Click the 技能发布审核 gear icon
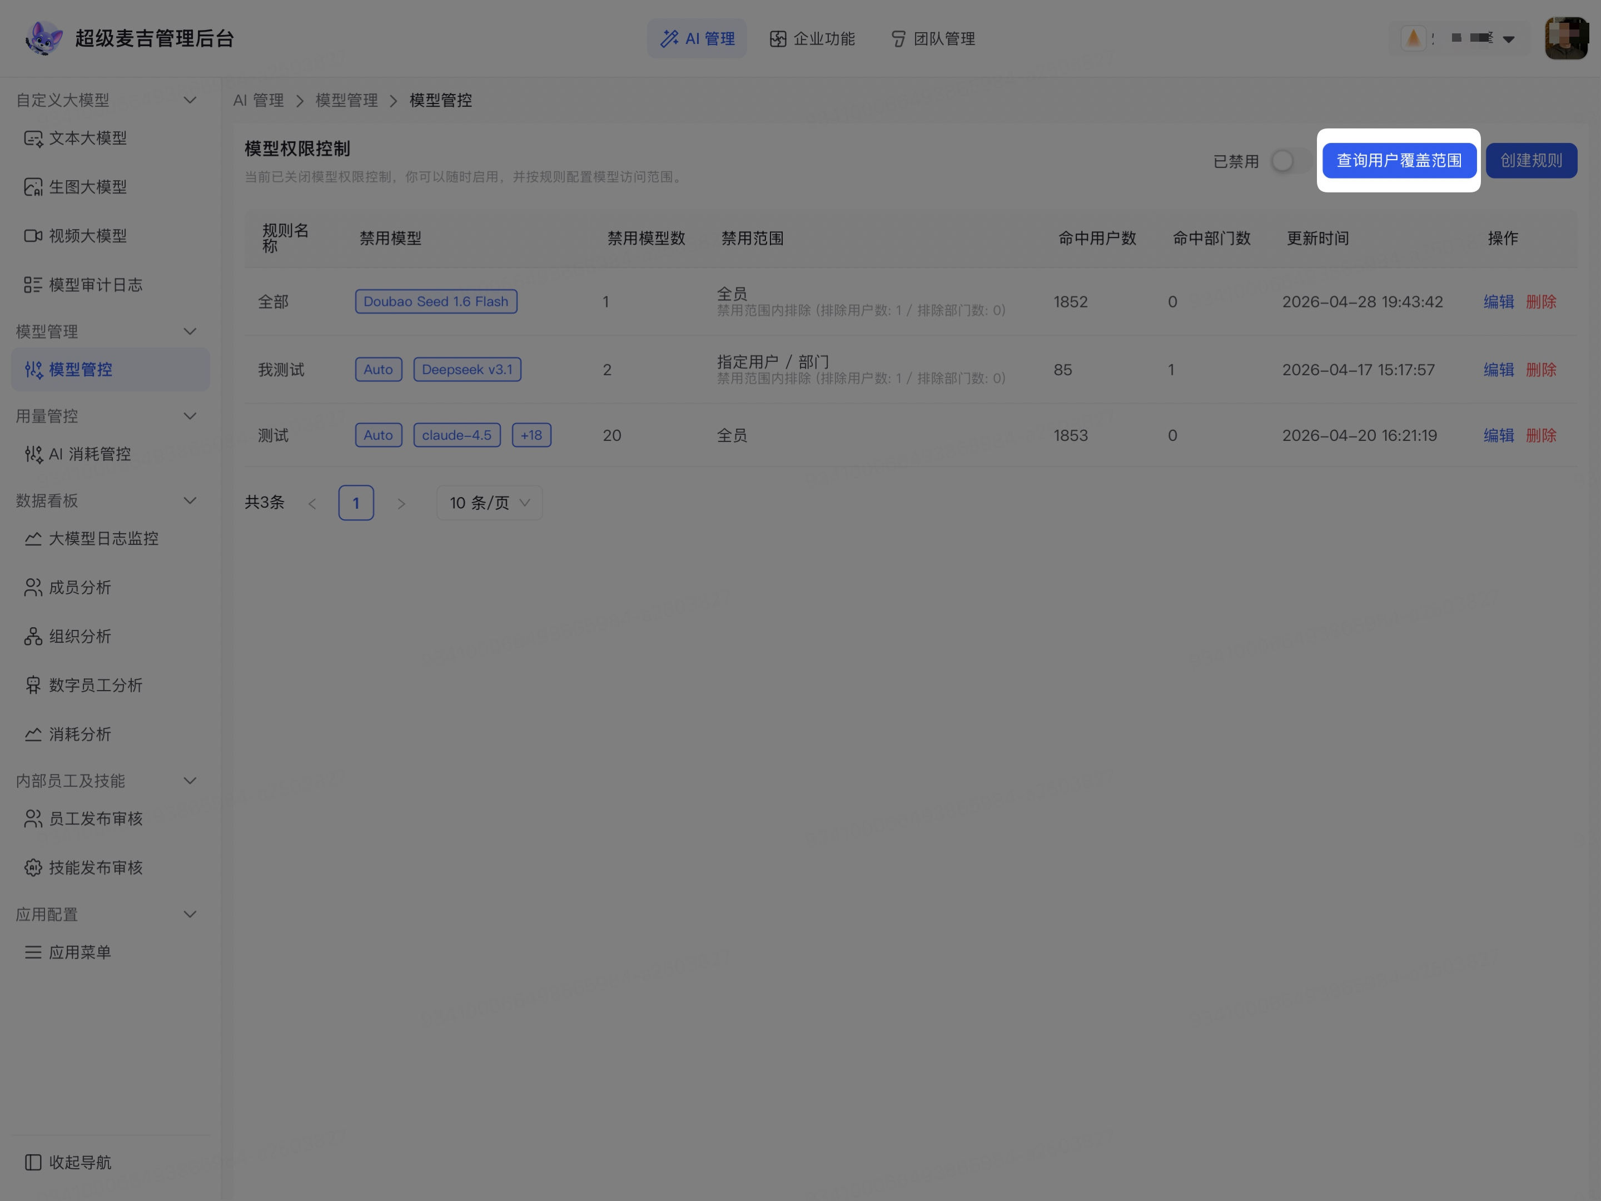 point(33,867)
